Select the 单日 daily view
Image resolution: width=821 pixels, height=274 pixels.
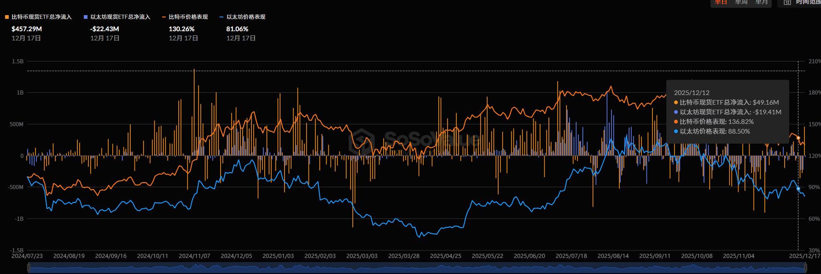pyautogui.click(x=721, y=2)
